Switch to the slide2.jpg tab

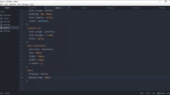pyautogui.click(x=136, y=8)
